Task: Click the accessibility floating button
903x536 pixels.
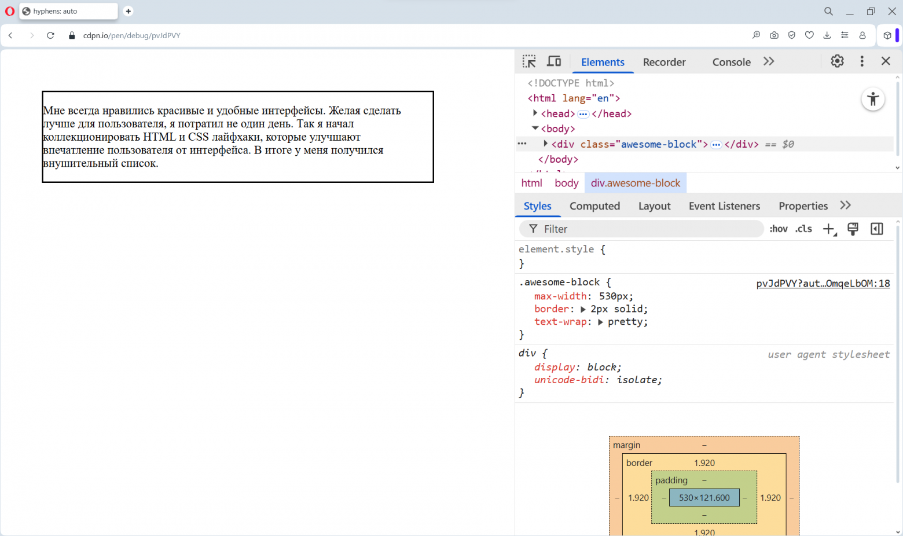Action: click(873, 100)
